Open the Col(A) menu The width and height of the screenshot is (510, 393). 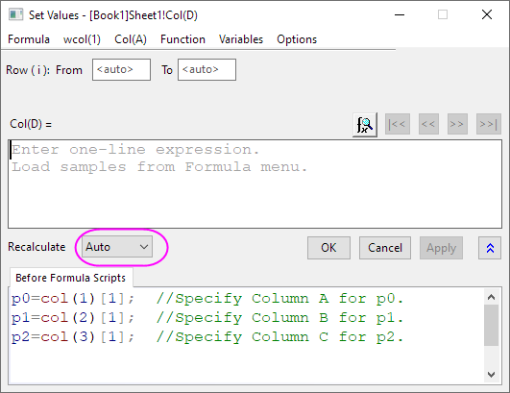coord(131,39)
